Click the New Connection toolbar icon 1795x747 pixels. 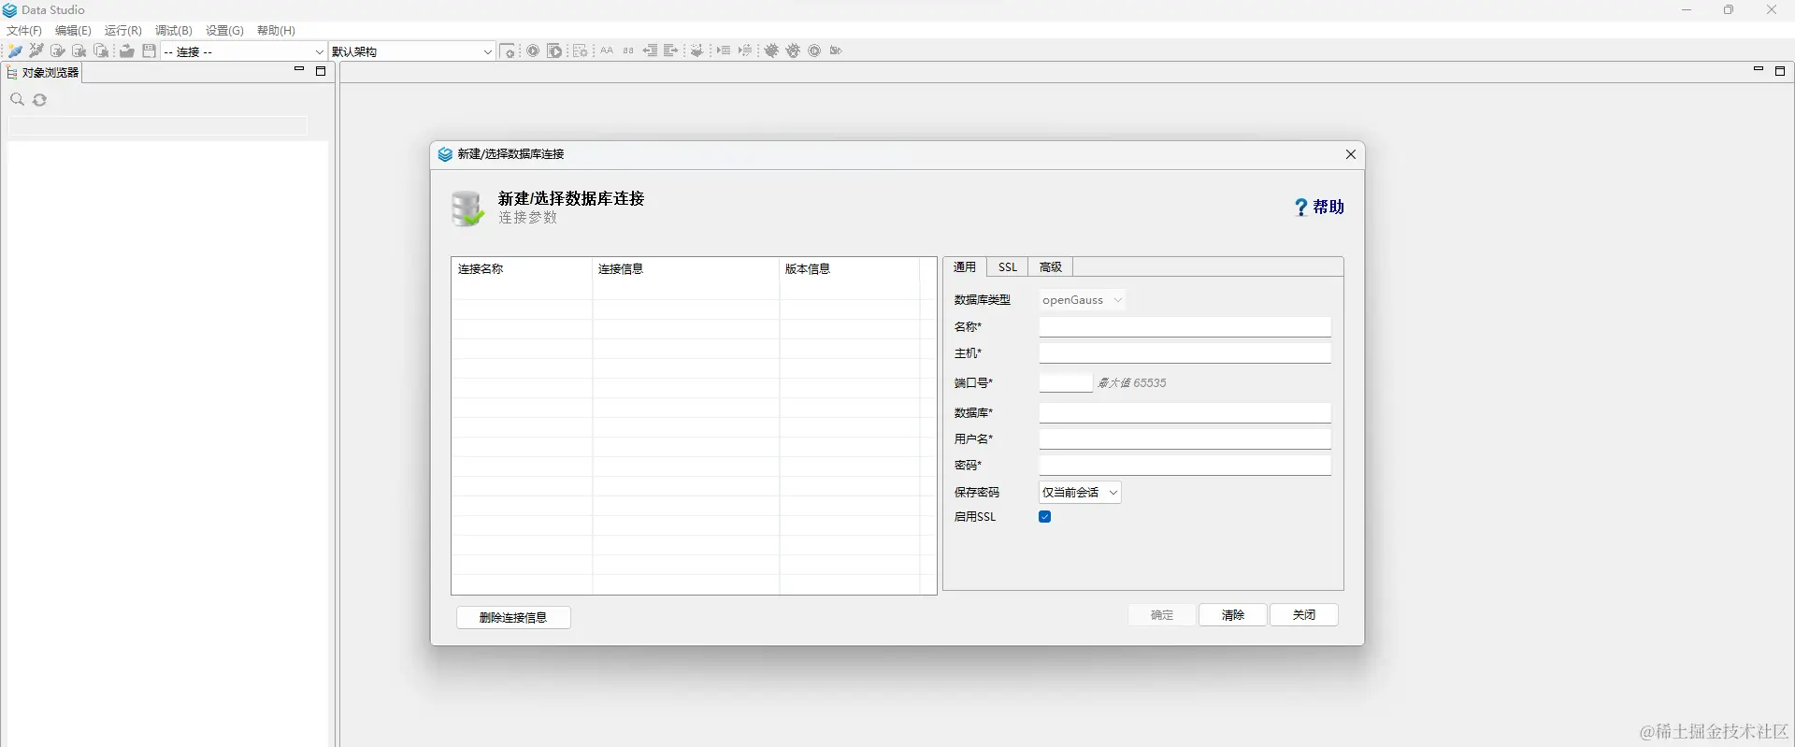pyautogui.click(x=15, y=51)
